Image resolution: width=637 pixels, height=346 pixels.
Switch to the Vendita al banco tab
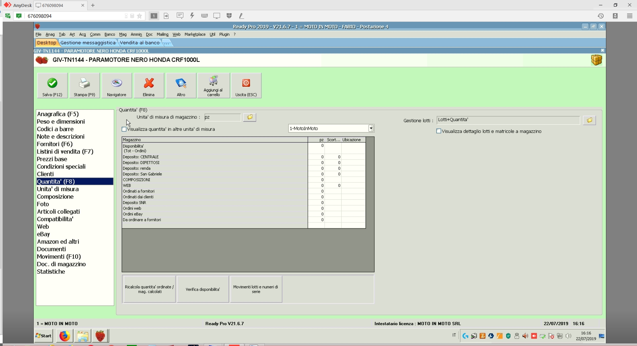coord(140,43)
